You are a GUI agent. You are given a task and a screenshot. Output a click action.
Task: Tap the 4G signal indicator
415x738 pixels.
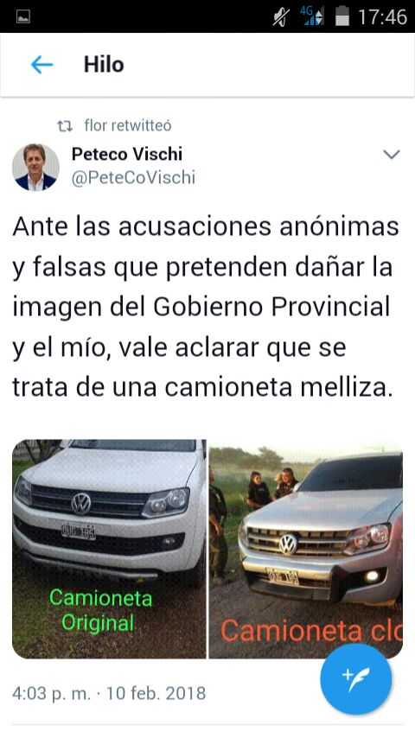(x=312, y=16)
